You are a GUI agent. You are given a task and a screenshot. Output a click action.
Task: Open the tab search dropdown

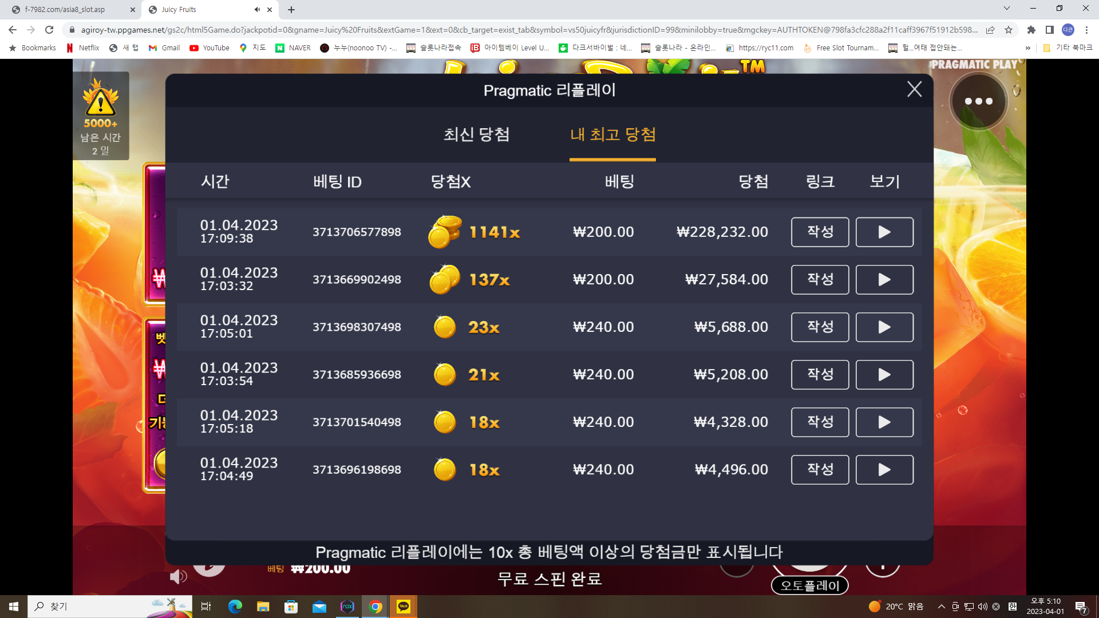(1007, 9)
